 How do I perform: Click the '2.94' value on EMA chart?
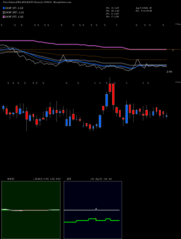169,72
